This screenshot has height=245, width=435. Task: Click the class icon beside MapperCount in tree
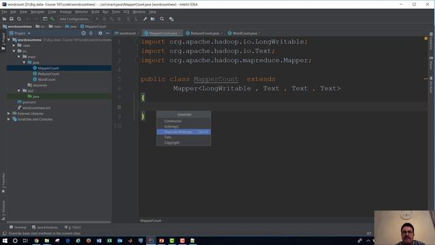(x=35, y=68)
